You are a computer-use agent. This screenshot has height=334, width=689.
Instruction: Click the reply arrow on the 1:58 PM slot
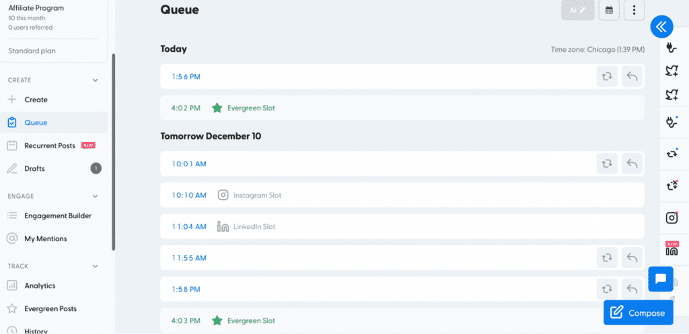(632, 289)
